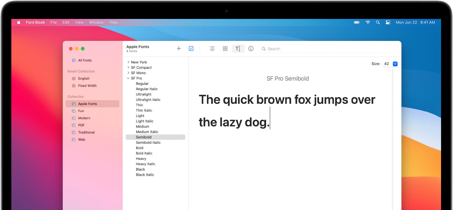Image resolution: width=453 pixels, height=210 pixels.
Task: Open Control Center in the menu bar
Action: pyautogui.click(x=388, y=22)
